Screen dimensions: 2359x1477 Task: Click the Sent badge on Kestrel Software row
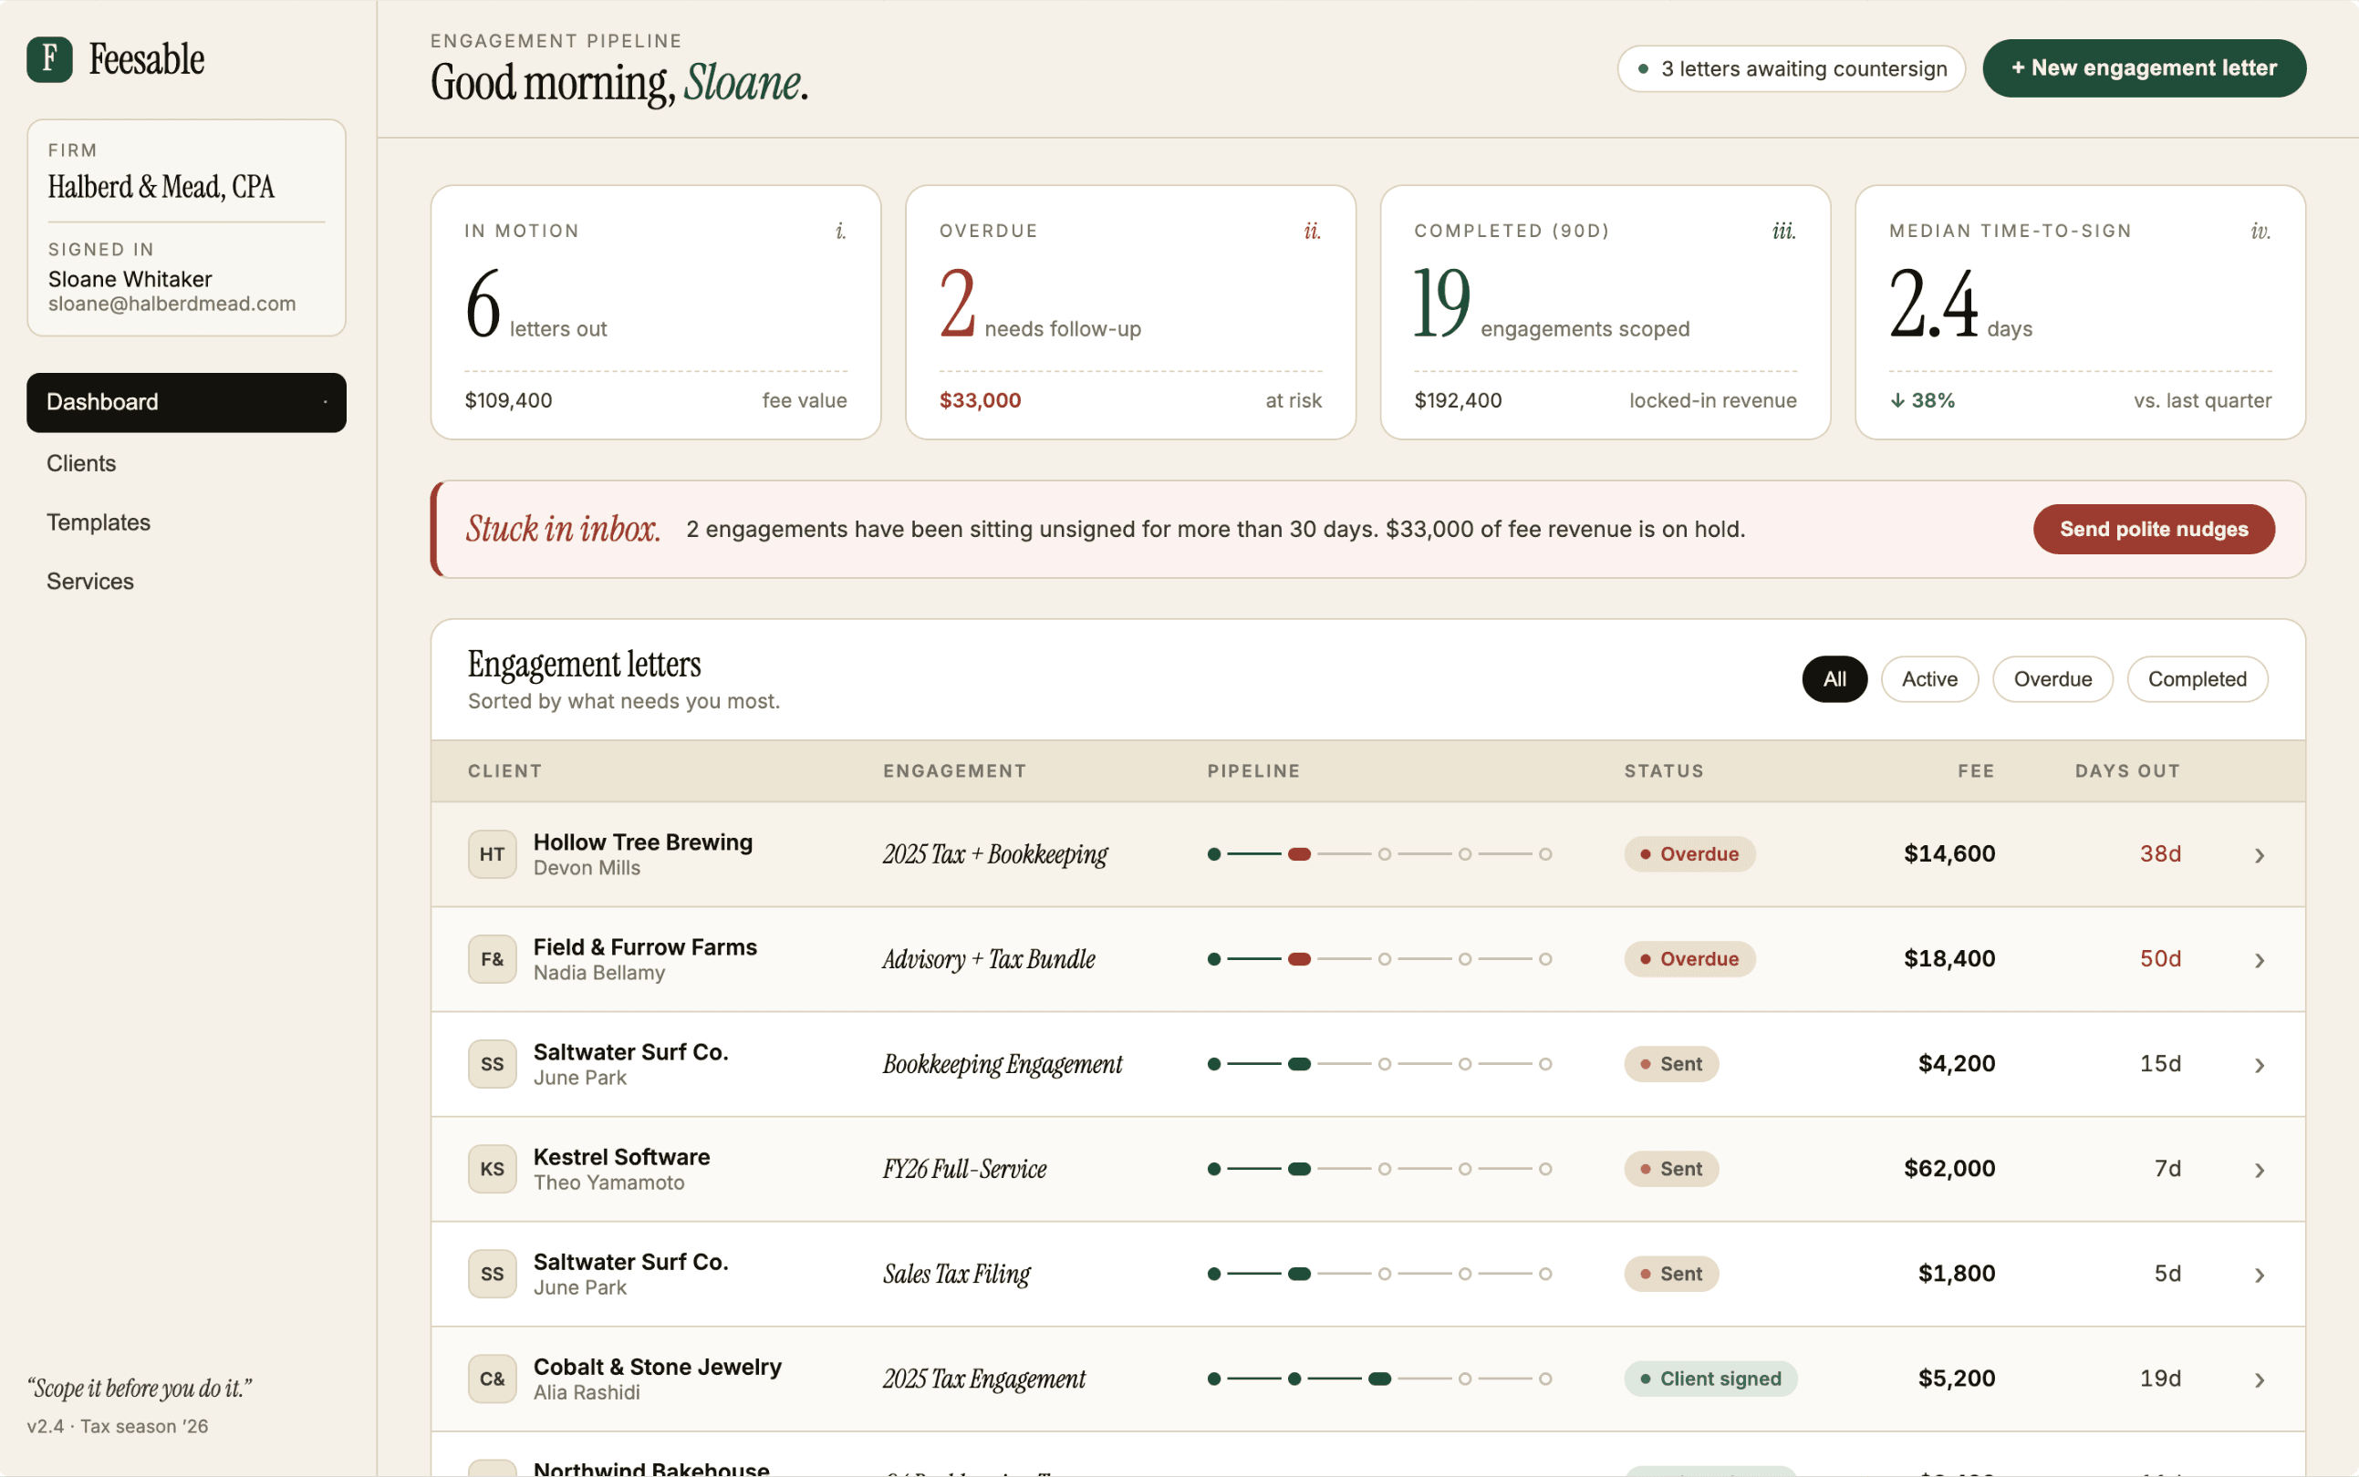coord(1671,1169)
